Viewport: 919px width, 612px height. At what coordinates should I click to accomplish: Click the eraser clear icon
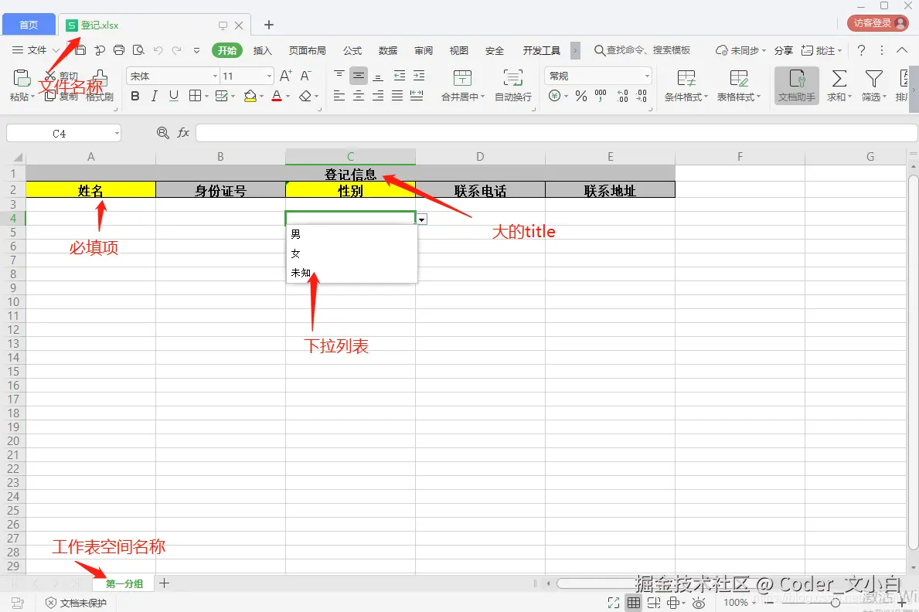pyautogui.click(x=305, y=96)
